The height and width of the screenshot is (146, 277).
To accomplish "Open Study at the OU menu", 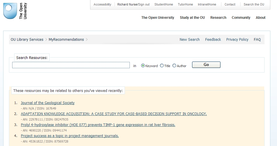I will click(192, 18).
